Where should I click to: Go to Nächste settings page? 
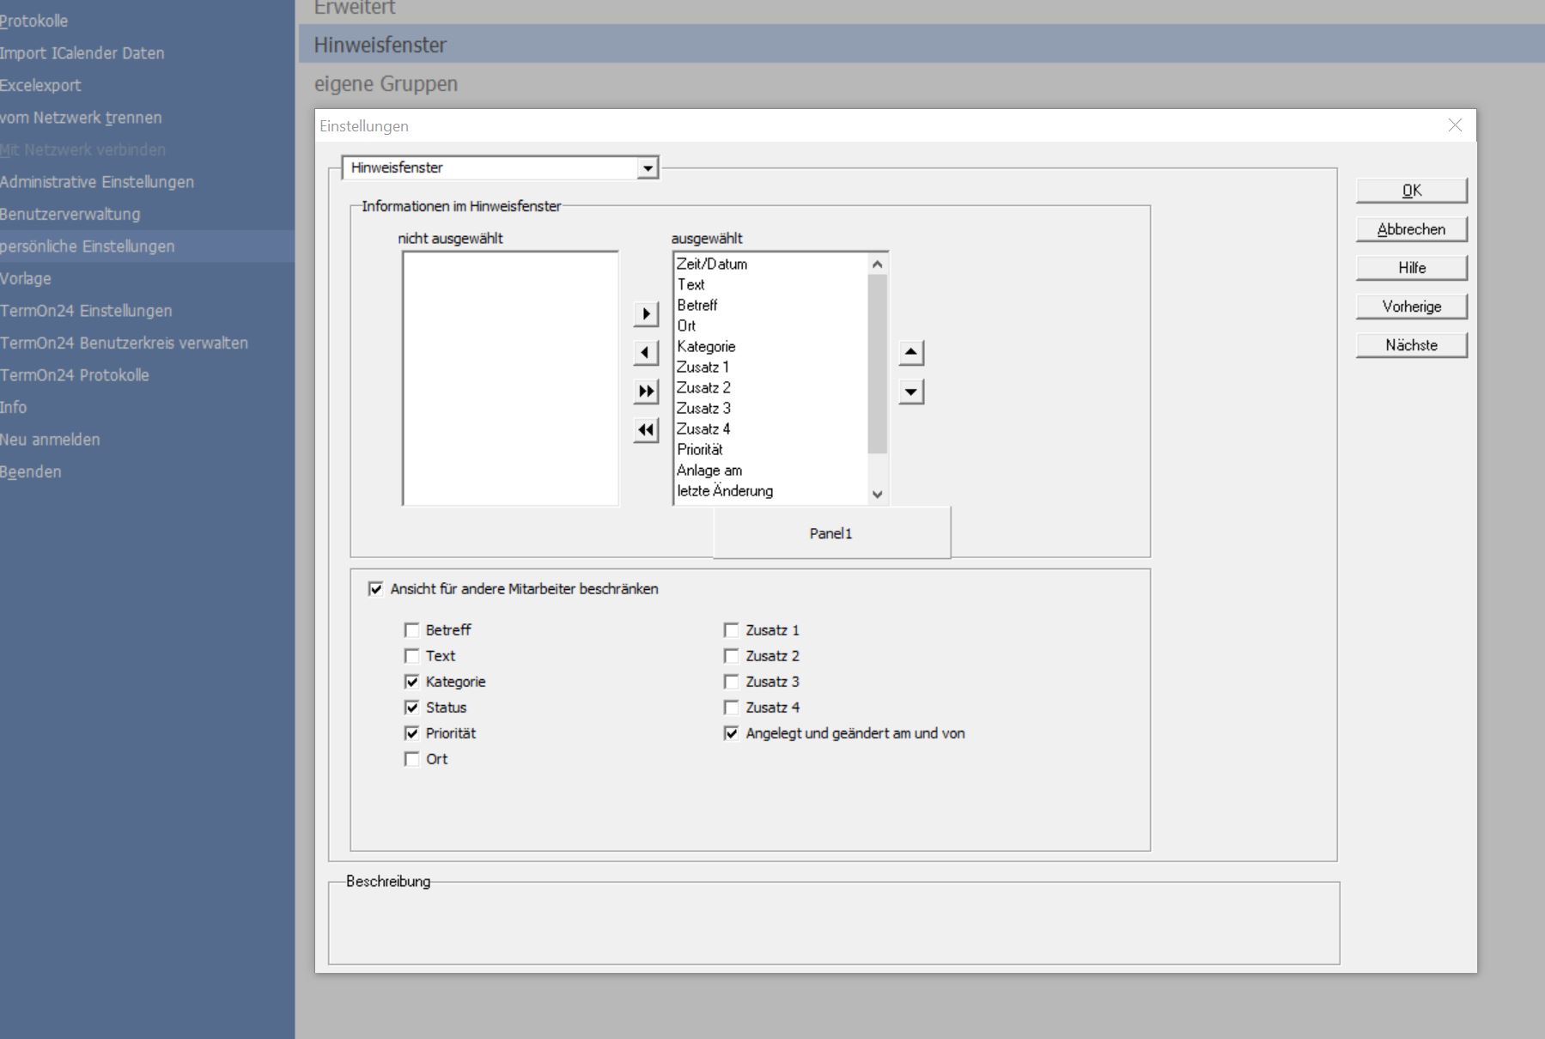pos(1411,345)
